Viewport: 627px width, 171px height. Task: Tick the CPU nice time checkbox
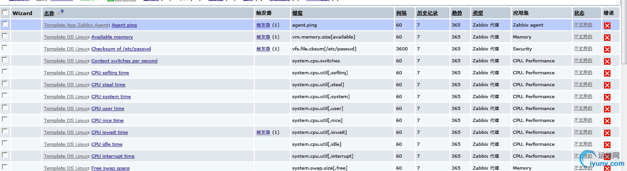point(5,119)
